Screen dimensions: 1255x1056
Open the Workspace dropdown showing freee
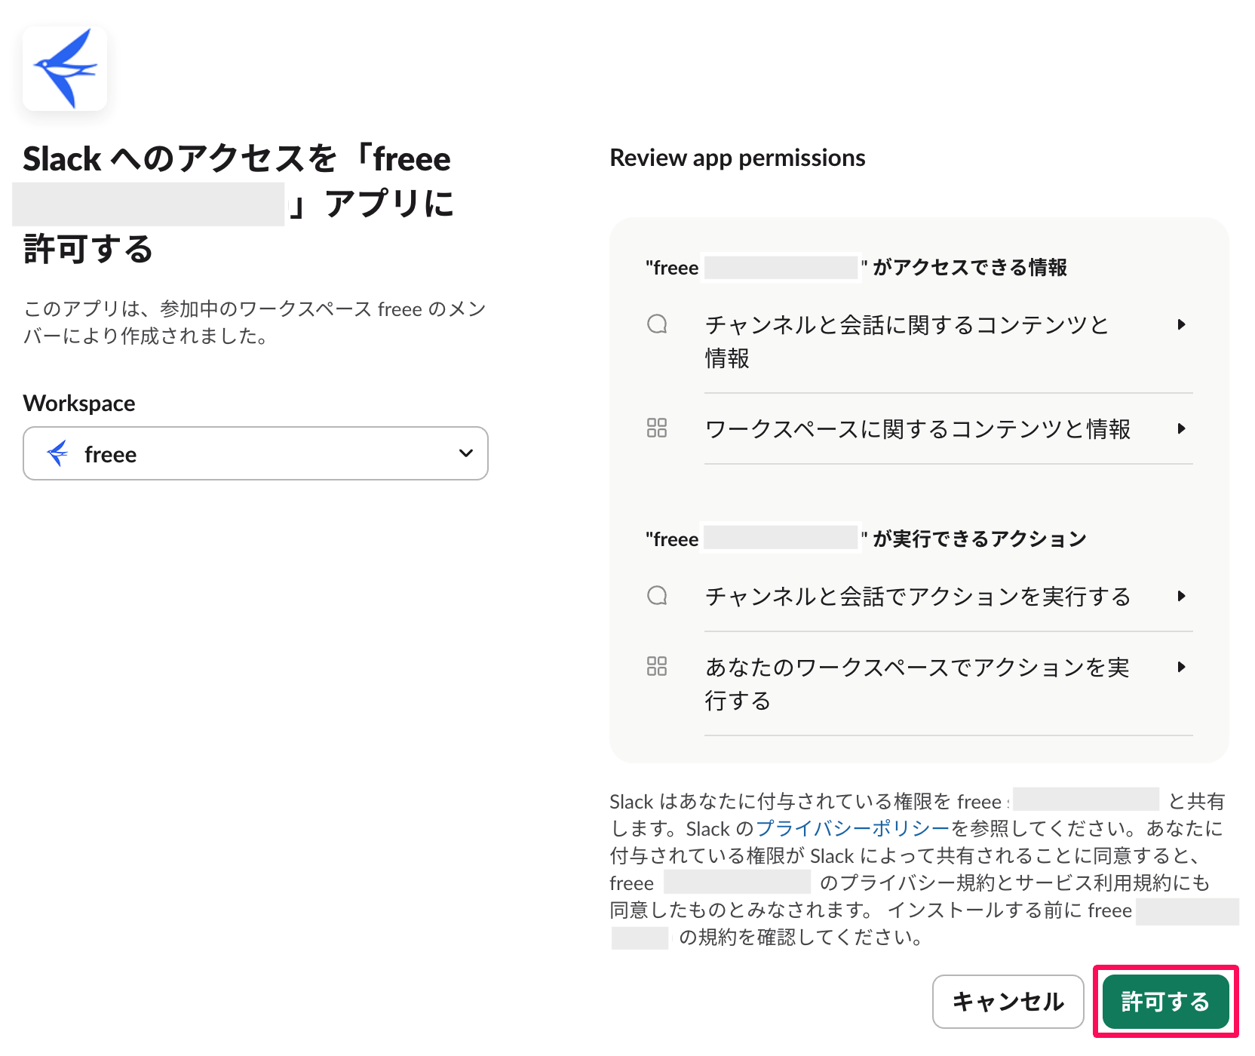tap(256, 453)
